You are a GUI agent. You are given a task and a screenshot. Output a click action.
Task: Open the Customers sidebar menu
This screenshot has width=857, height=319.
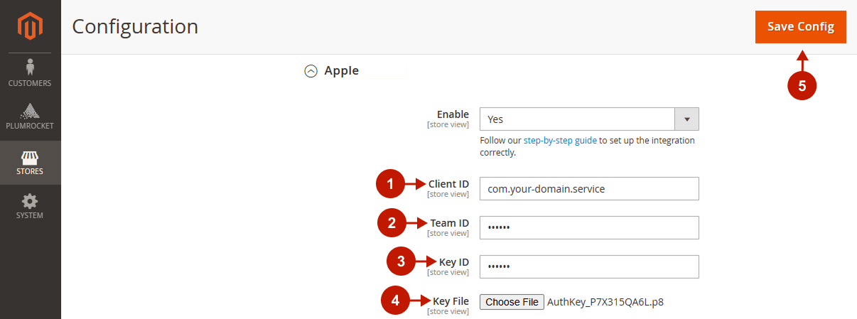30,73
